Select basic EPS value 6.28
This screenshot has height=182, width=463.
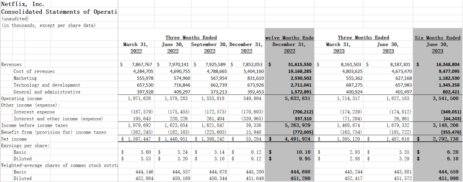click(x=452, y=152)
